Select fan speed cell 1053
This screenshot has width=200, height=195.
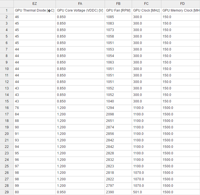pyautogui.click(x=118, y=49)
